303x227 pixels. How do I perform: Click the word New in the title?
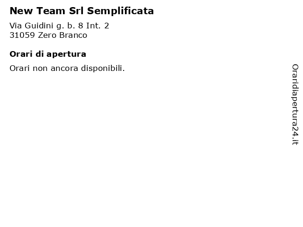pyautogui.click(x=21, y=10)
